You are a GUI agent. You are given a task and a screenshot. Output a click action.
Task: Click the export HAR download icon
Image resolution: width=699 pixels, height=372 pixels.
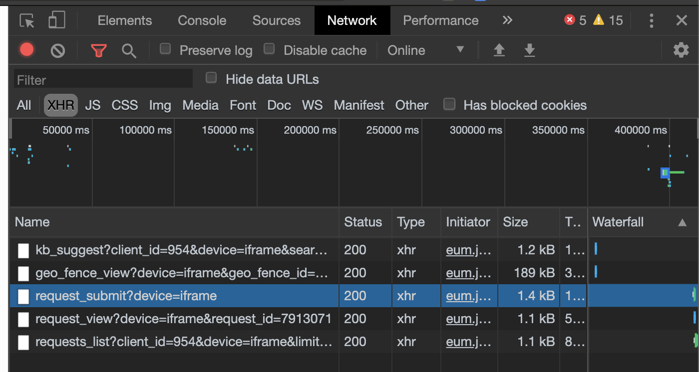[529, 50]
